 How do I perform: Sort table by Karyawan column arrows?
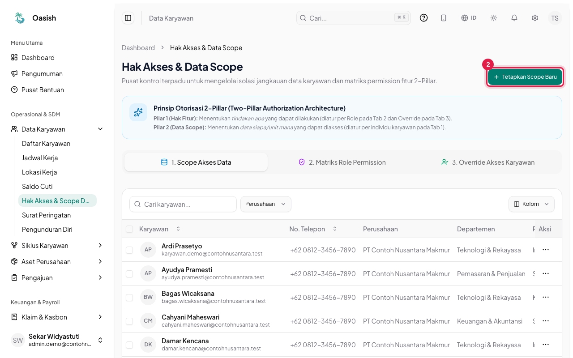point(178,229)
